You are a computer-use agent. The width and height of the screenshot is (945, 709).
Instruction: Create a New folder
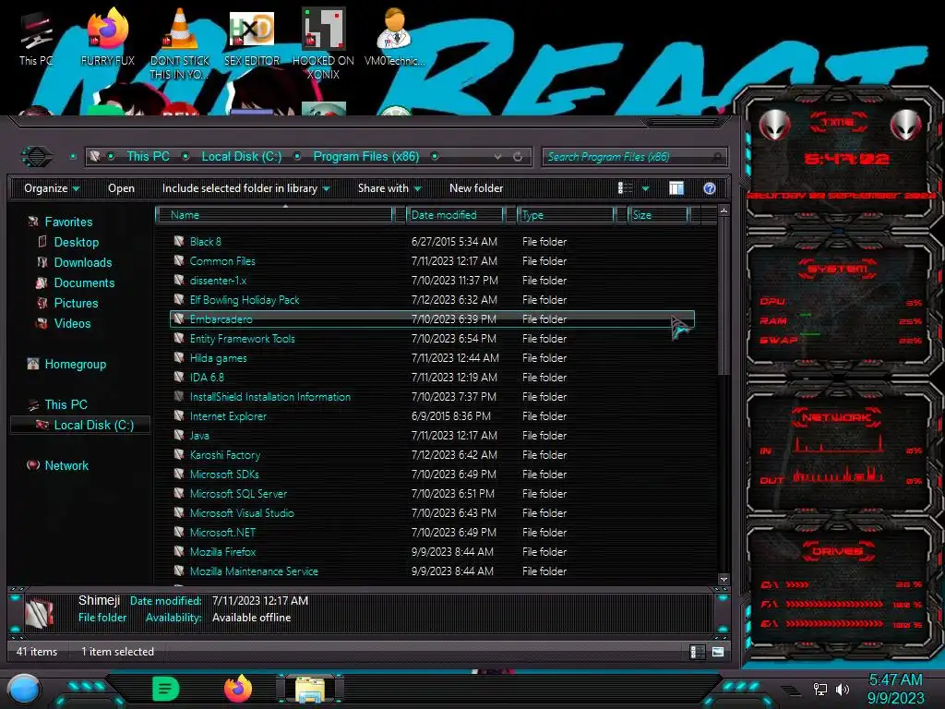(x=476, y=188)
